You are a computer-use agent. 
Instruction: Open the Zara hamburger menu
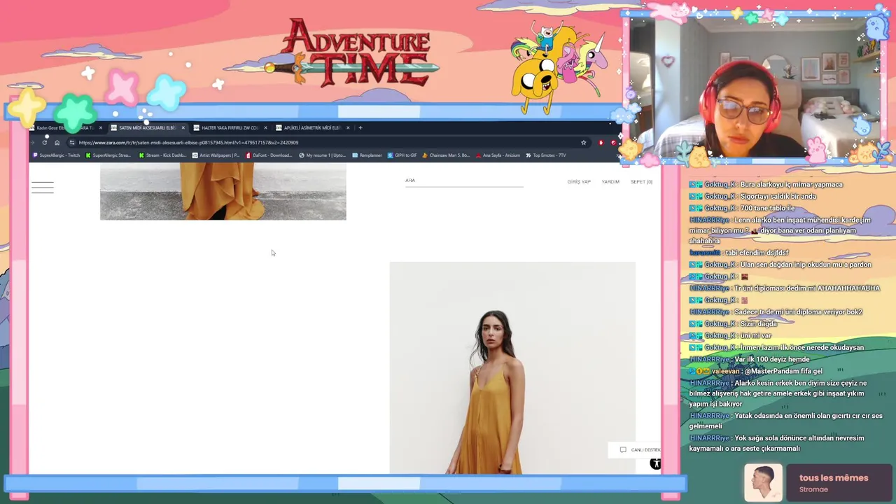point(42,187)
